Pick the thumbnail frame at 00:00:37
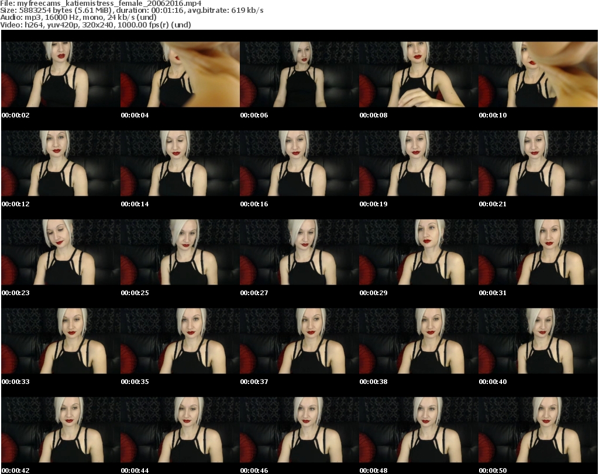Viewport: 599px width, 474px height. coord(299,341)
